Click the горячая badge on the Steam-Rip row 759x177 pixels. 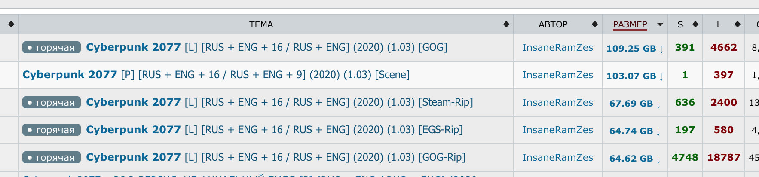52,103
